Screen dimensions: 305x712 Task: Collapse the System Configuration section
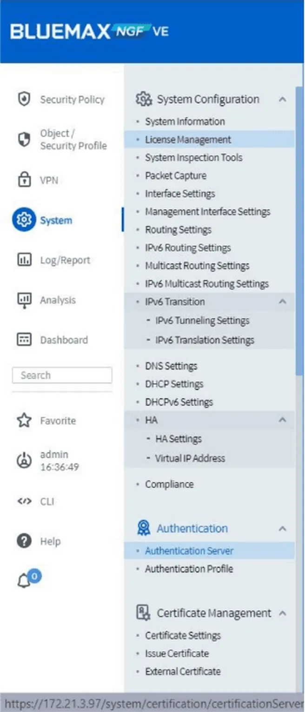pyautogui.click(x=282, y=99)
